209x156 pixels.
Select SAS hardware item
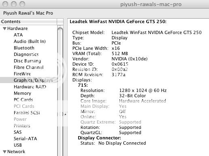(18, 132)
